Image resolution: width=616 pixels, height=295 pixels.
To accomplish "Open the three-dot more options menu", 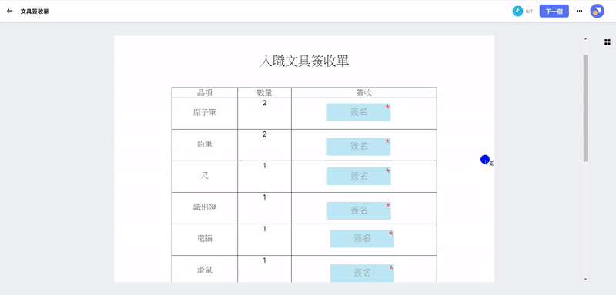I will (579, 12).
